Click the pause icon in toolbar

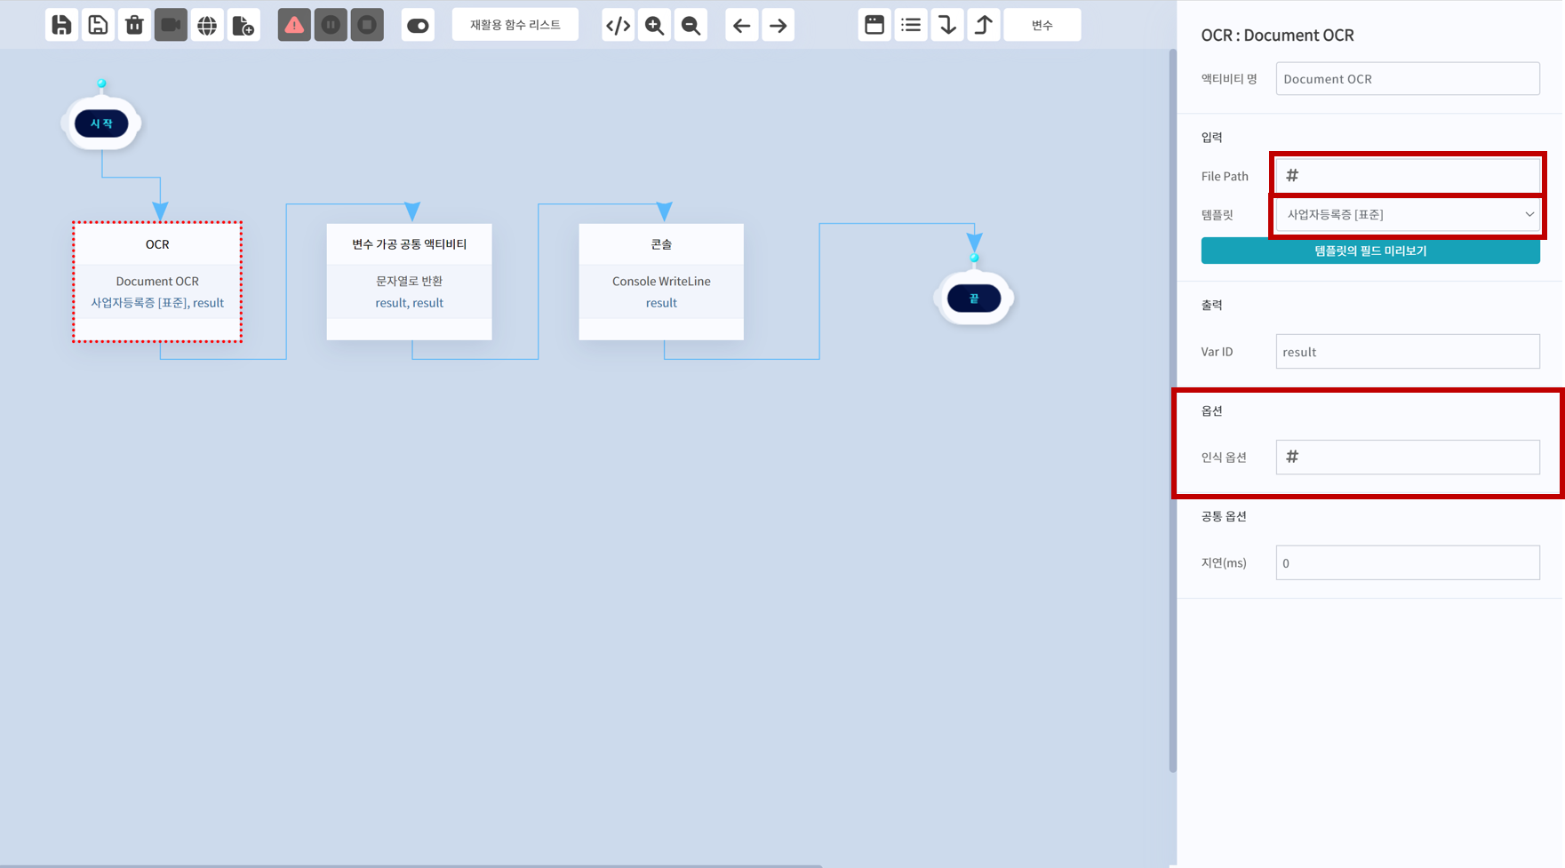(331, 25)
